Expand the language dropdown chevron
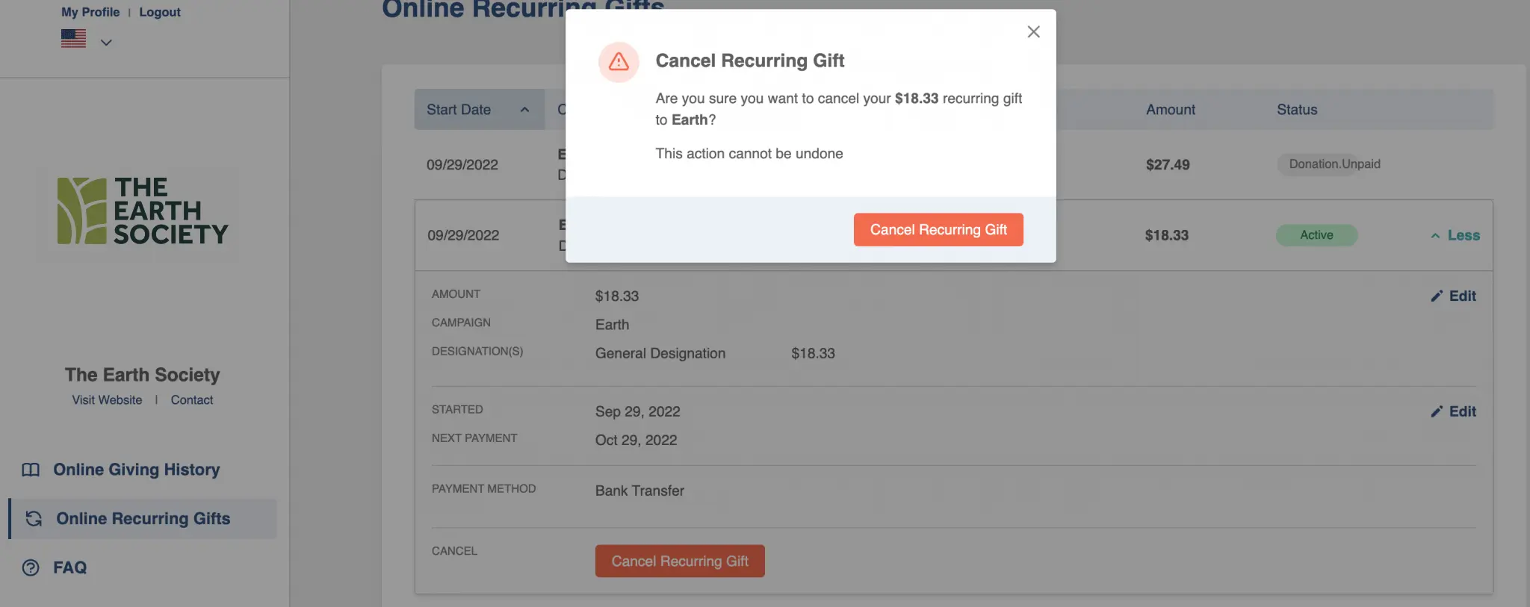Image resolution: width=1530 pixels, height=607 pixels. [x=106, y=43]
